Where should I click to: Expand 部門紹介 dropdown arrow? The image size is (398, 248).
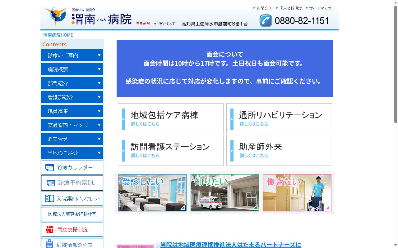99,83
